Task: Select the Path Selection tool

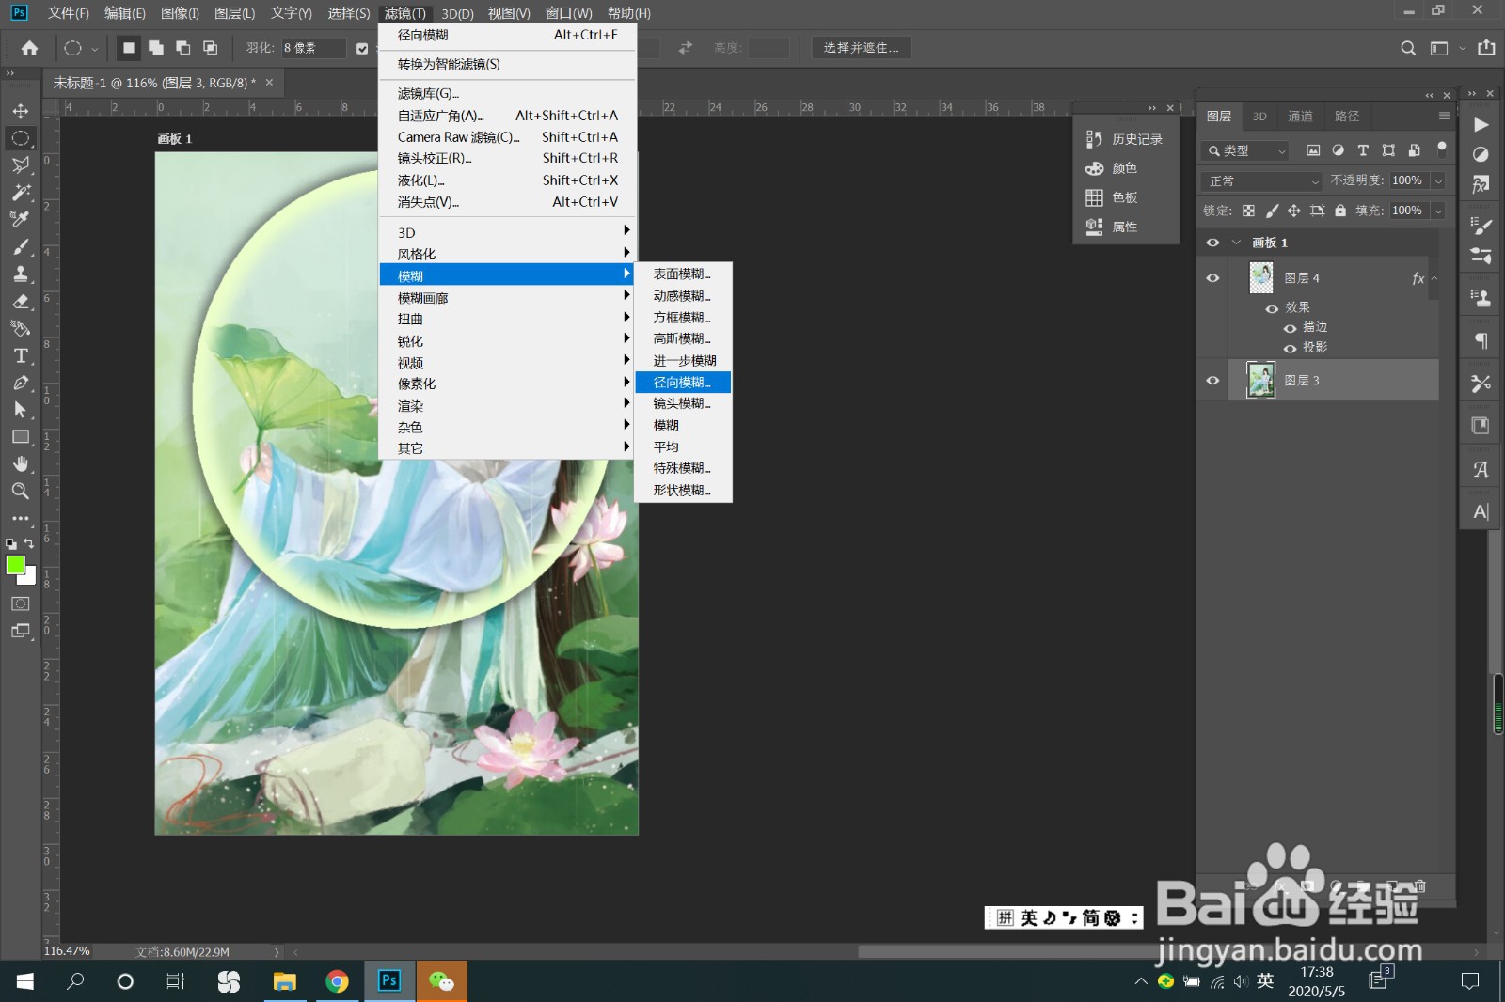Action: click(x=20, y=410)
